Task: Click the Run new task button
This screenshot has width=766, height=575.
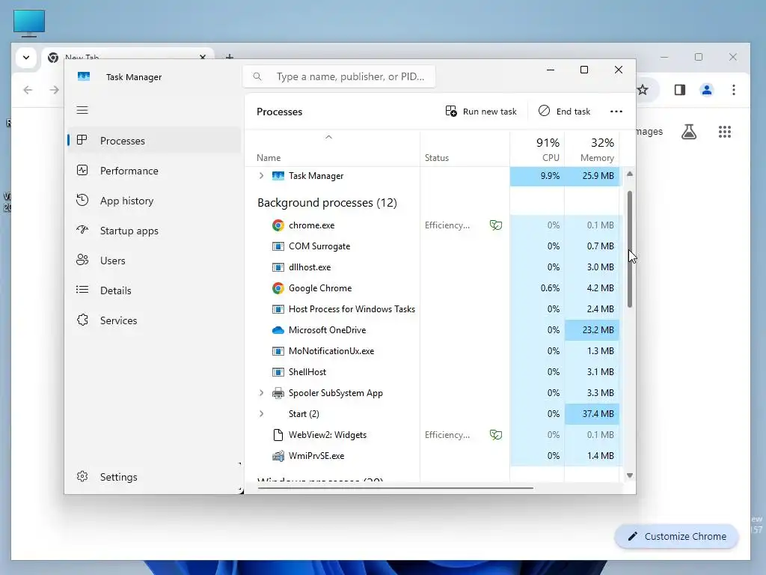Action: (481, 112)
